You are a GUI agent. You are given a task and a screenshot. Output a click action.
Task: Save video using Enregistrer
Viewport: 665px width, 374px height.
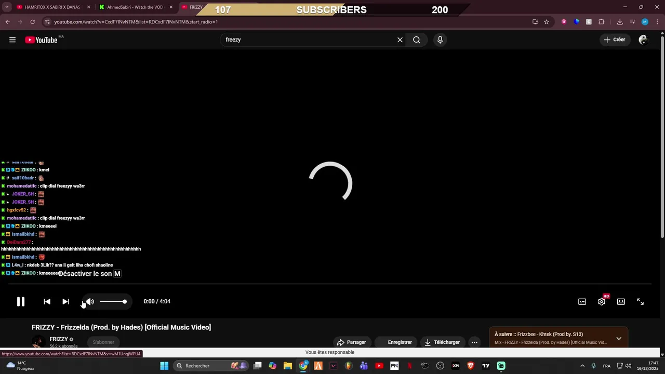tap(396, 342)
